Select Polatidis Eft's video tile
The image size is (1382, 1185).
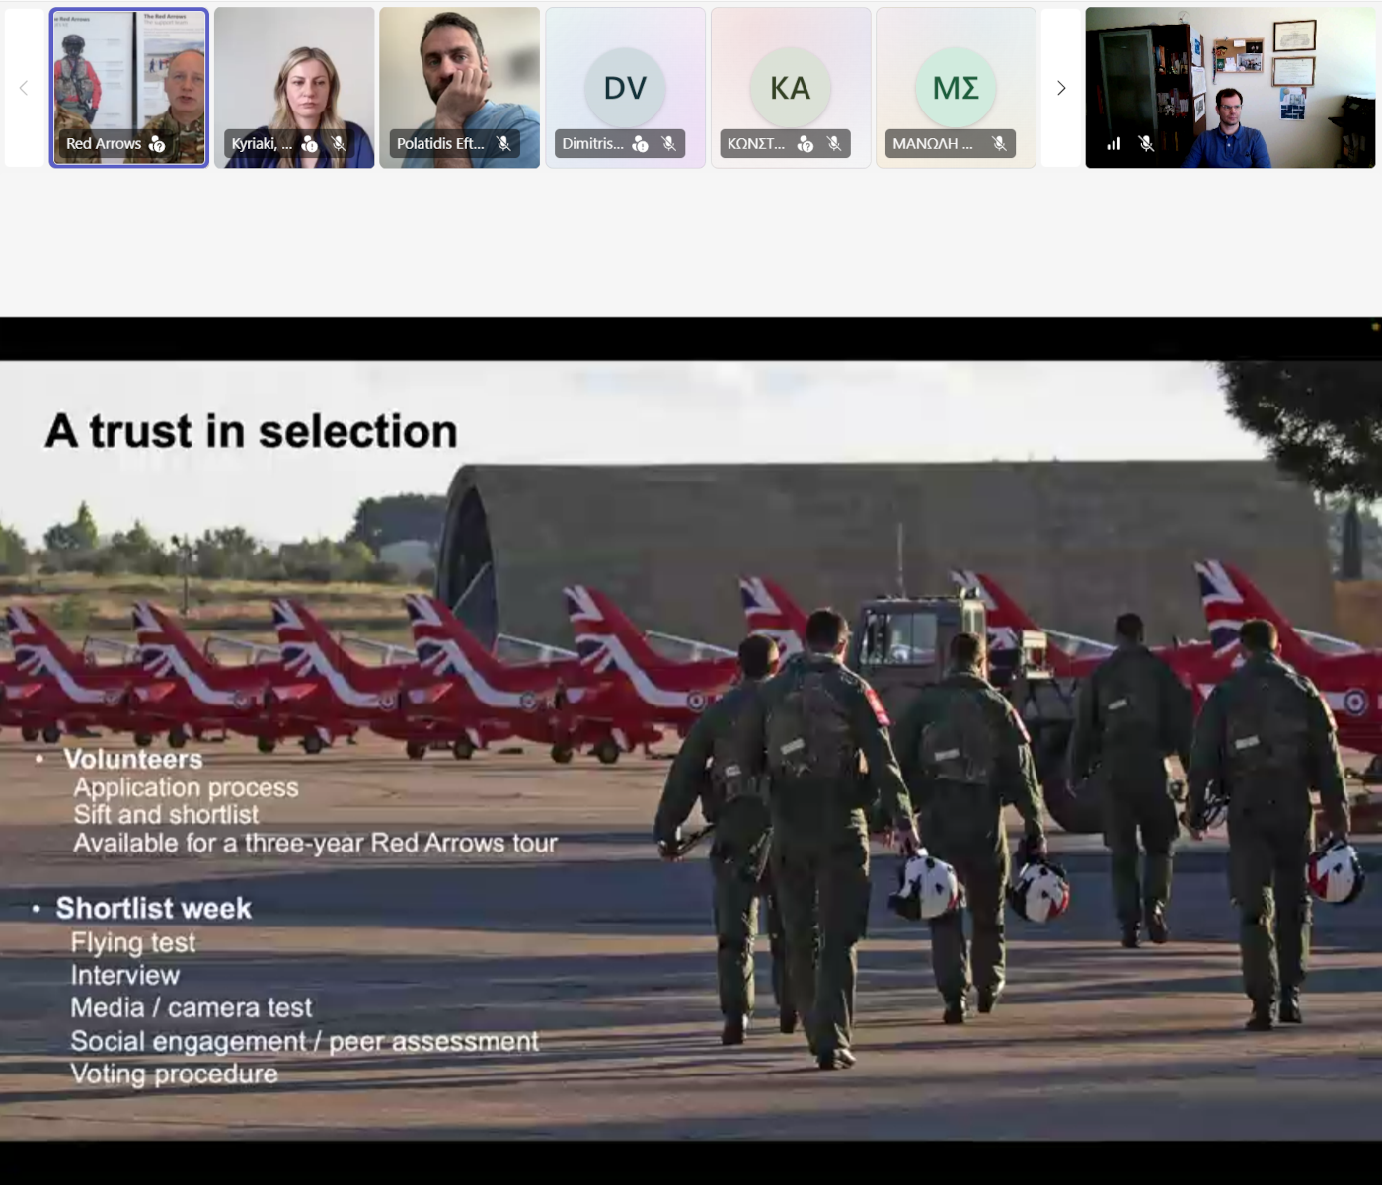tap(460, 88)
